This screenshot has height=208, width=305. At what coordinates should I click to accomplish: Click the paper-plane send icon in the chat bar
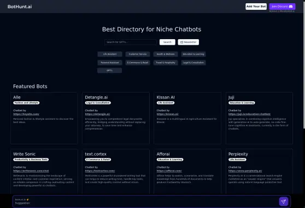click(283, 201)
